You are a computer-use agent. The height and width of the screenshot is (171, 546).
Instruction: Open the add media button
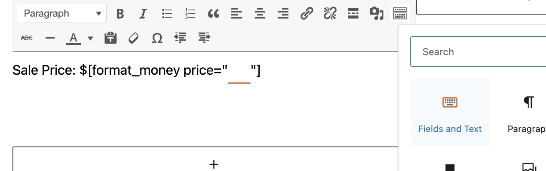(x=376, y=14)
